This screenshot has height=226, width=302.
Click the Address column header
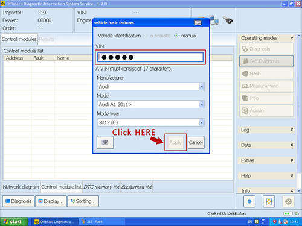tap(14, 58)
